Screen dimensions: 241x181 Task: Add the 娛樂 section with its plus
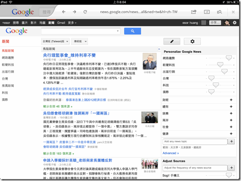point(231,113)
